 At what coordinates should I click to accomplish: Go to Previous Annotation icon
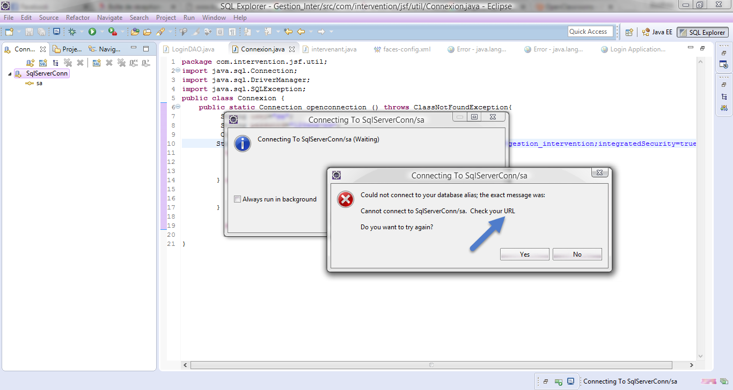tap(268, 32)
